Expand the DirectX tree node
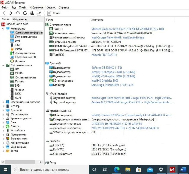189x174 pixels. [3, 126]
